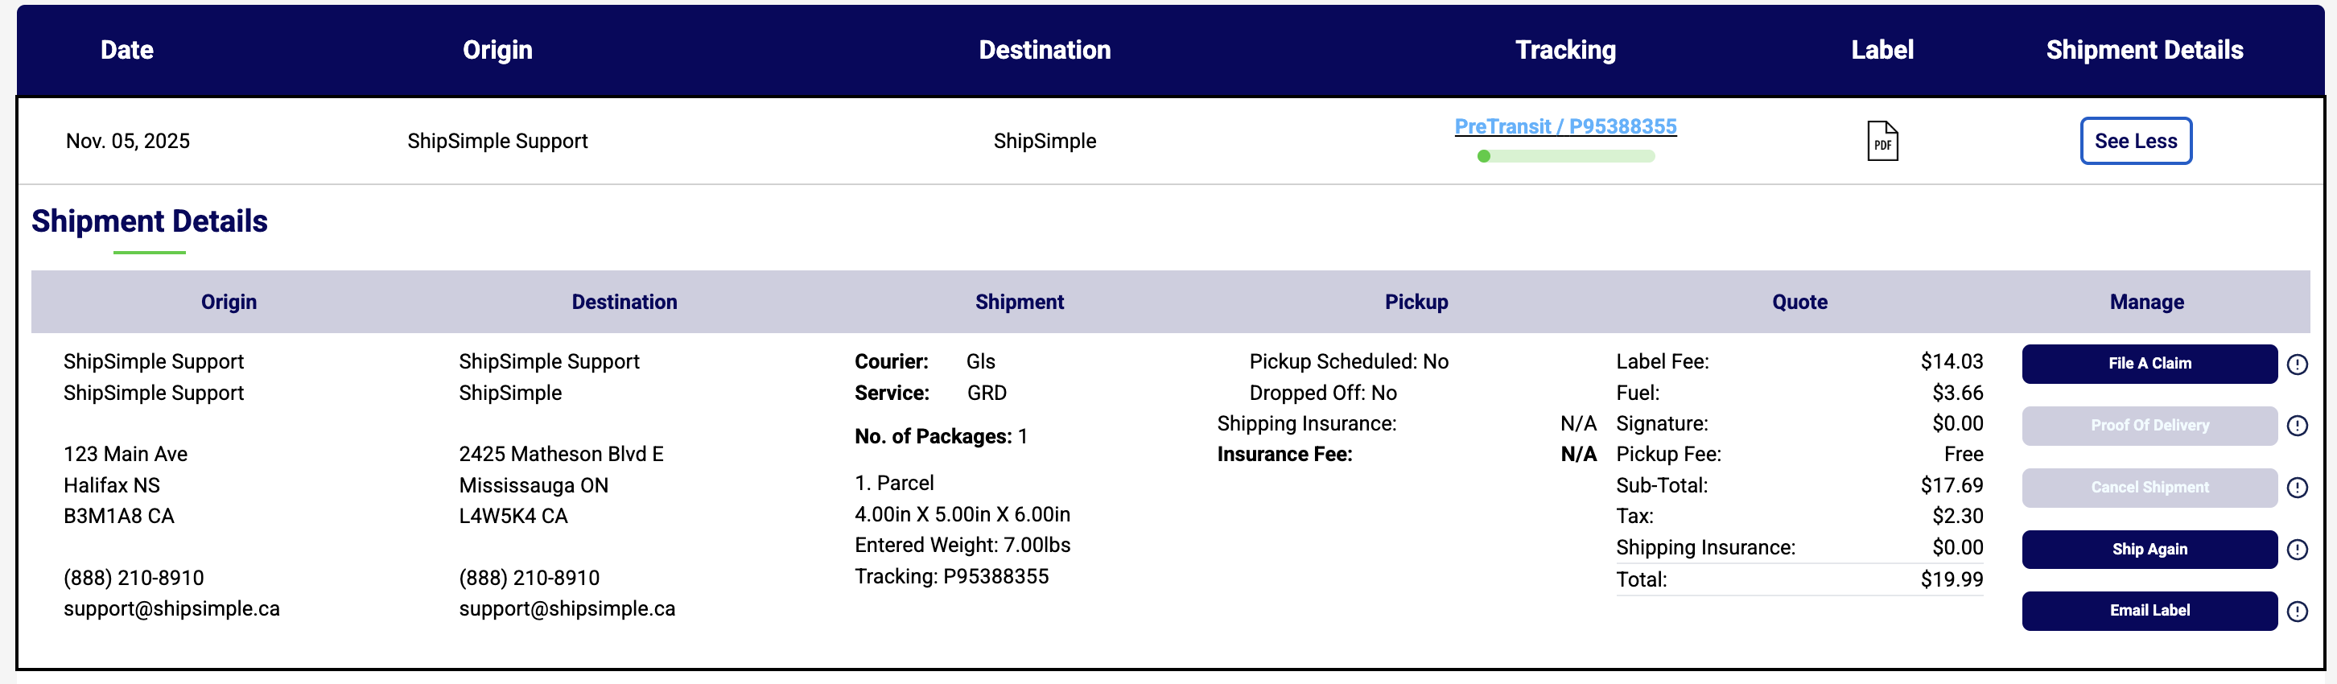
Task: Click info icon beside Email Label
Action: point(2297,611)
